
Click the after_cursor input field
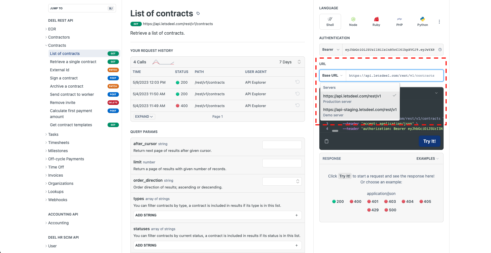(282, 145)
